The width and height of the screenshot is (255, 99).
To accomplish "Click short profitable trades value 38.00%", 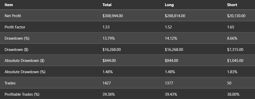I will pos(233,94).
